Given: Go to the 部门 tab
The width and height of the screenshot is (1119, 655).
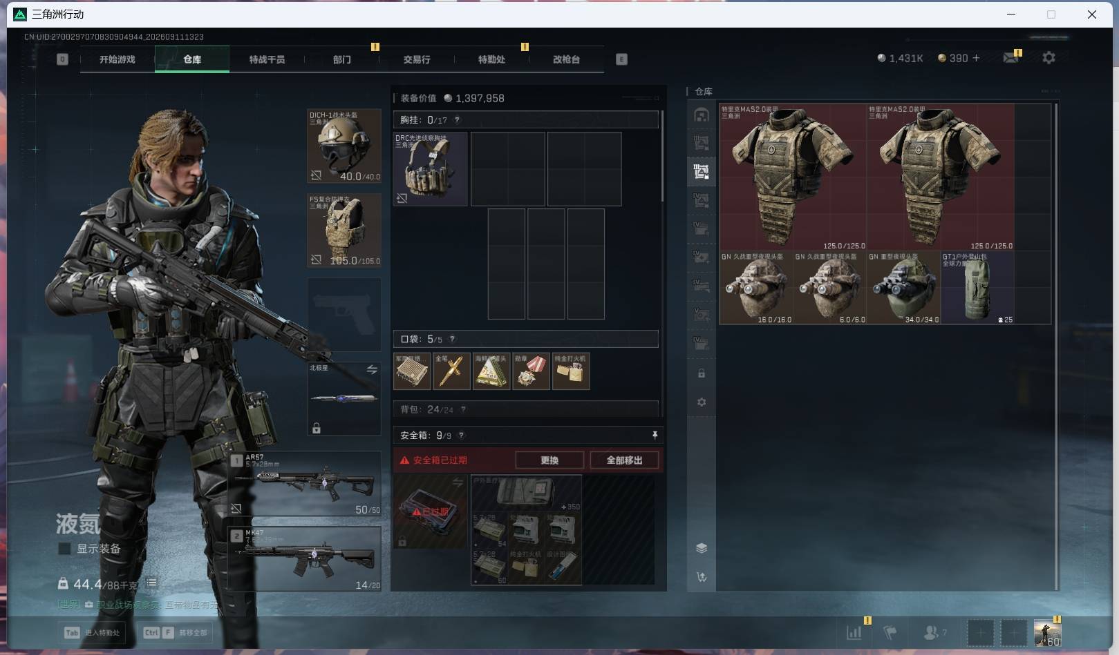Looking at the screenshot, I should pyautogui.click(x=341, y=59).
